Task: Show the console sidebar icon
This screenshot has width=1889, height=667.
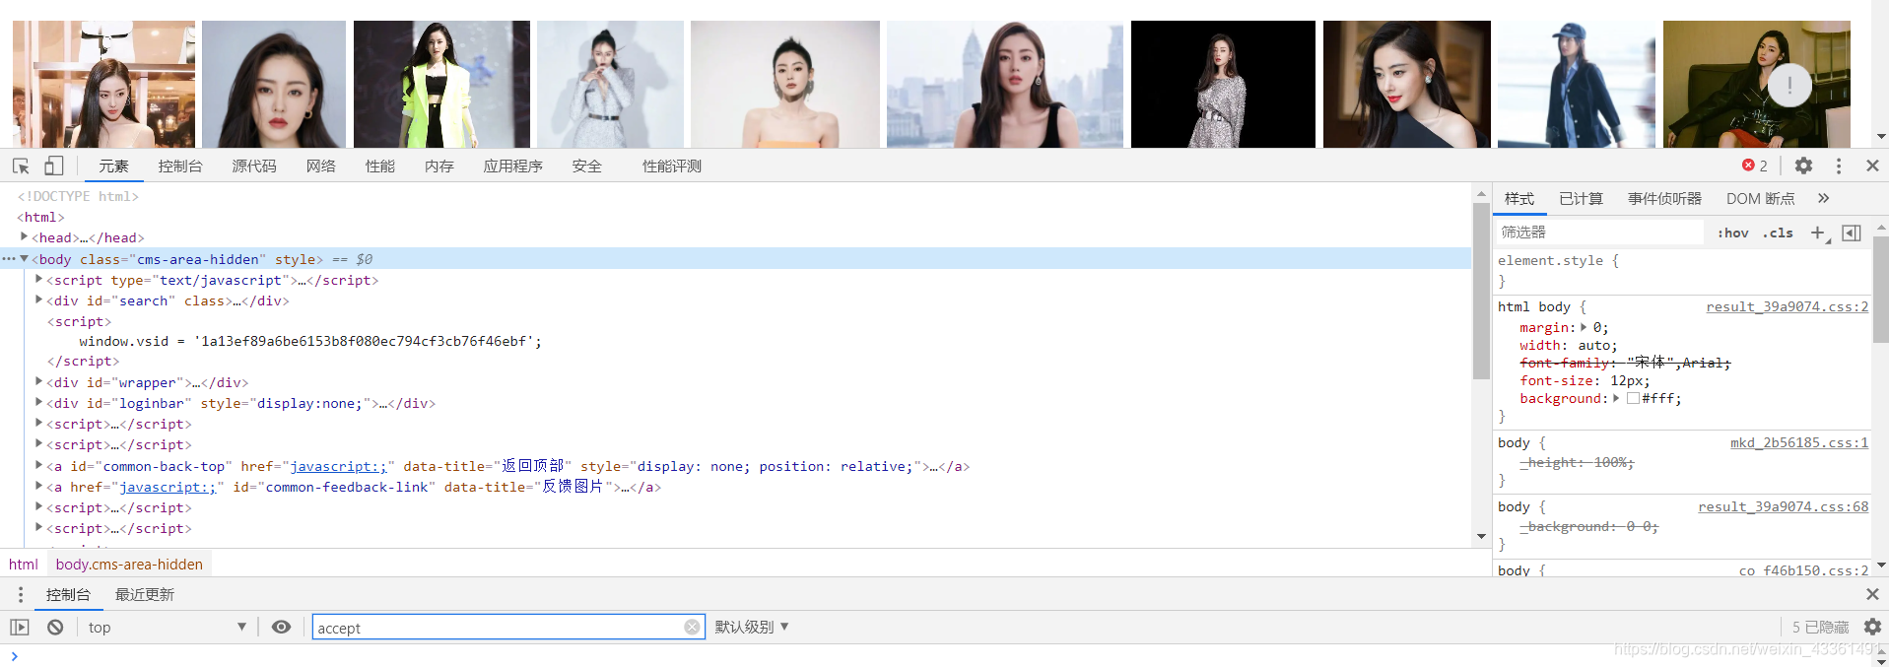Action: pyautogui.click(x=20, y=627)
